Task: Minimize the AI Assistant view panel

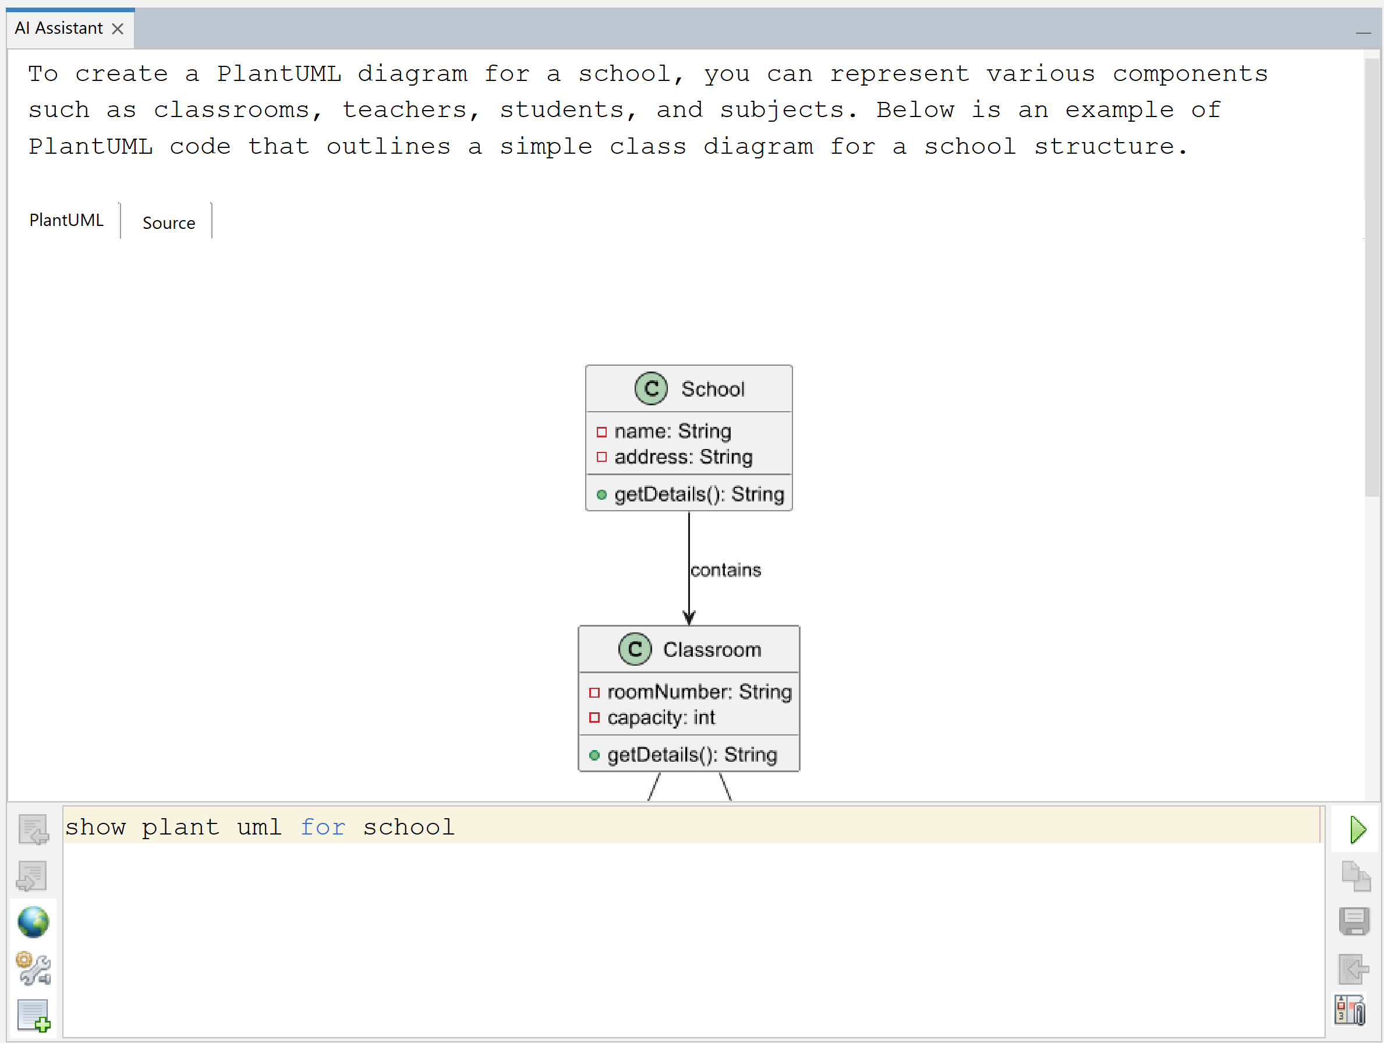Action: pyautogui.click(x=1362, y=31)
